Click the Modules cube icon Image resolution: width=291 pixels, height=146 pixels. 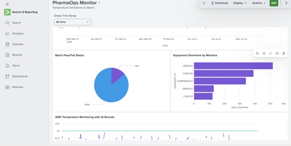click(x=7, y=87)
